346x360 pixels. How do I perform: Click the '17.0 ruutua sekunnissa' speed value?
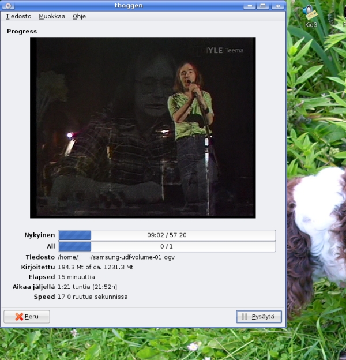pos(93,297)
